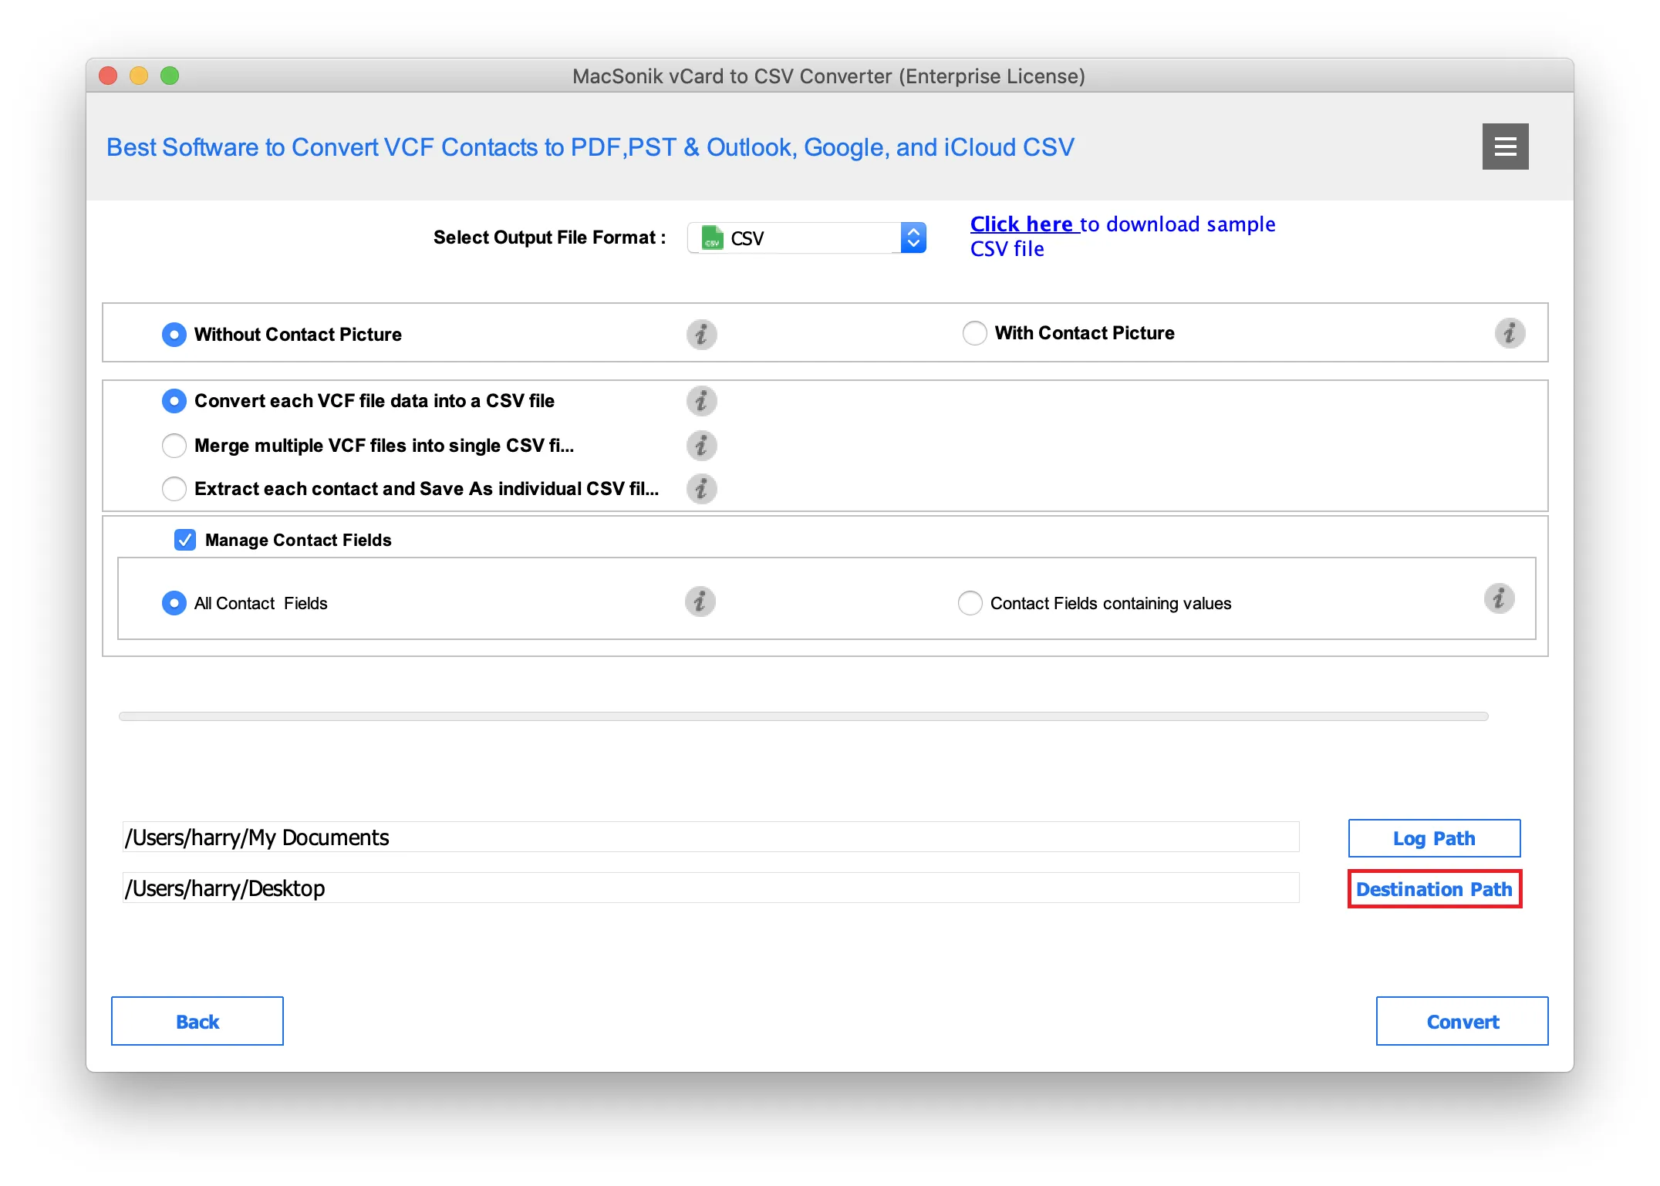Show info for With Contact Picture
The height and width of the screenshot is (1186, 1660).
(1510, 333)
